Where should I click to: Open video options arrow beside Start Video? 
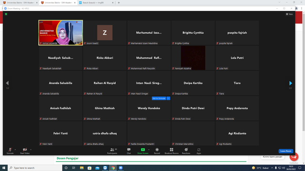[30, 150]
